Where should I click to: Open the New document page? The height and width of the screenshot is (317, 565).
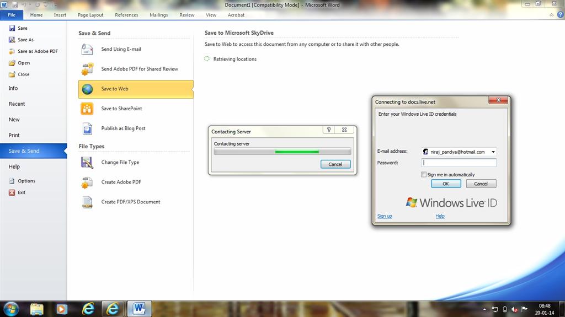point(34,120)
